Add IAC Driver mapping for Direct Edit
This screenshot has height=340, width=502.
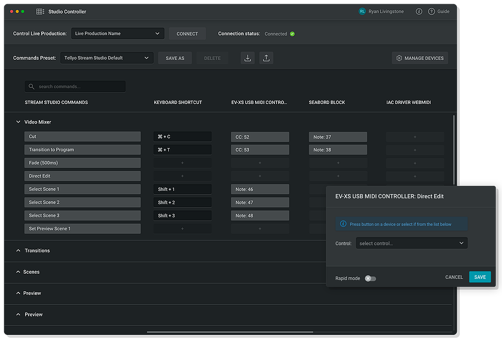click(x=415, y=176)
